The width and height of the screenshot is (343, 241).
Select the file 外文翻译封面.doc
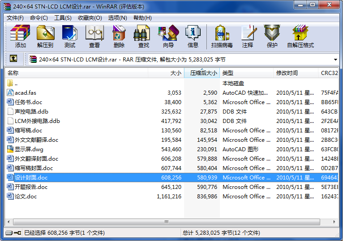coord(37,159)
